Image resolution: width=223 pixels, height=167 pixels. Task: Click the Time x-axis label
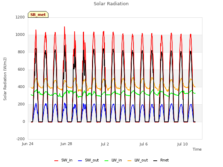coord(197,149)
